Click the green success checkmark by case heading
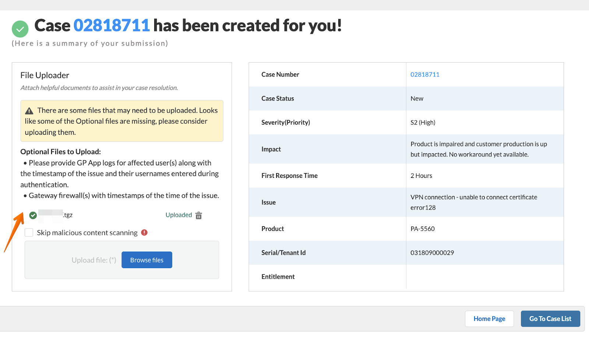Viewport: 589px width, 337px height. click(x=20, y=29)
